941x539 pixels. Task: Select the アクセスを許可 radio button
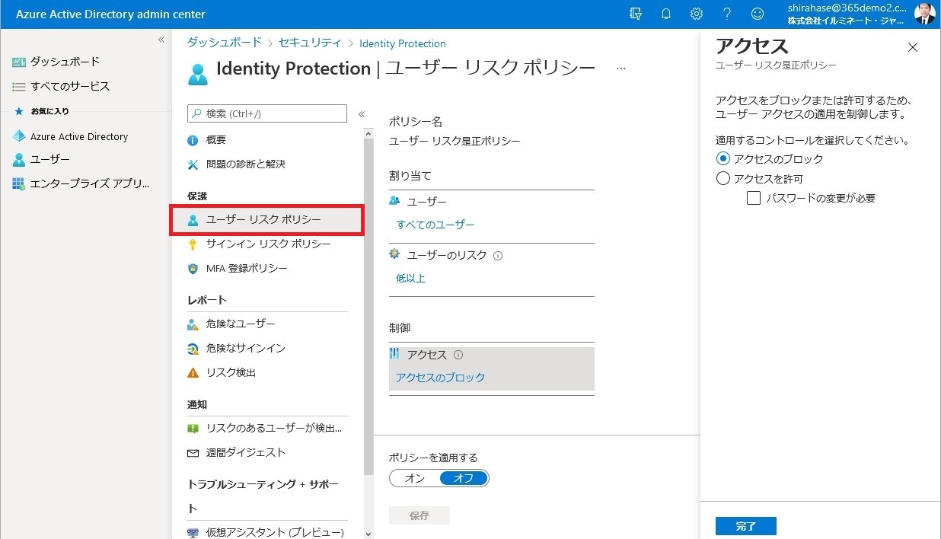pyautogui.click(x=723, y=179)
